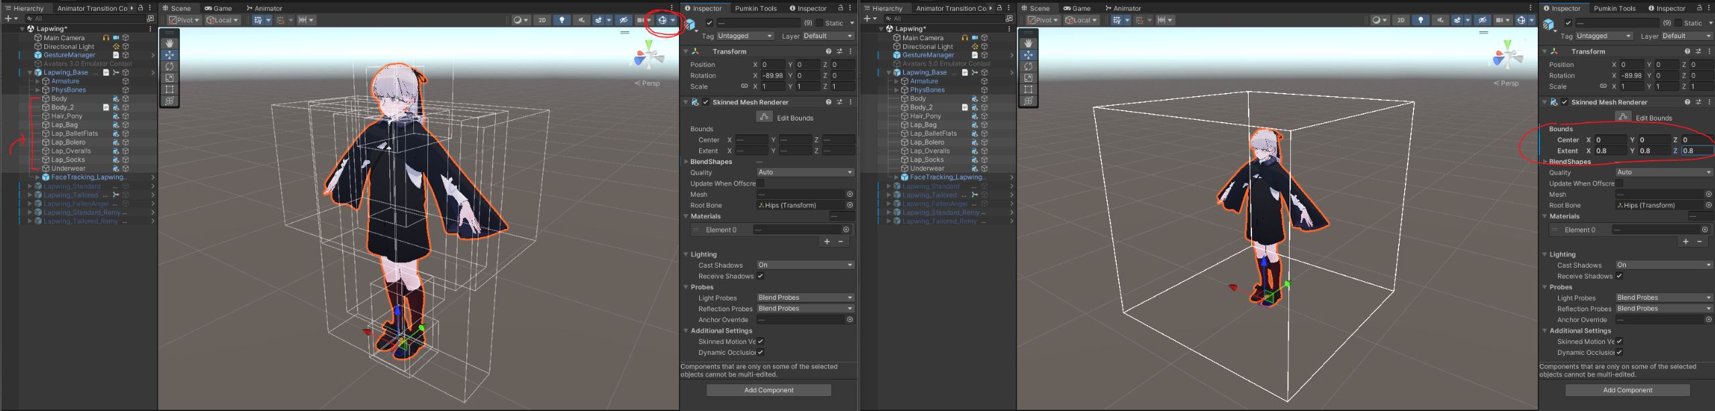The image size is (1715, 411).
Task: Open Pumkin Tools tab in left editor
Action: tap(756, 8)
